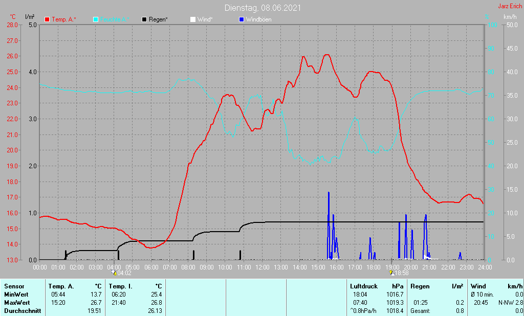Viewport: 524px width, 316px height.
Task: Click the red '20.0' temperature axis value
Action: (x=12, y=150)
